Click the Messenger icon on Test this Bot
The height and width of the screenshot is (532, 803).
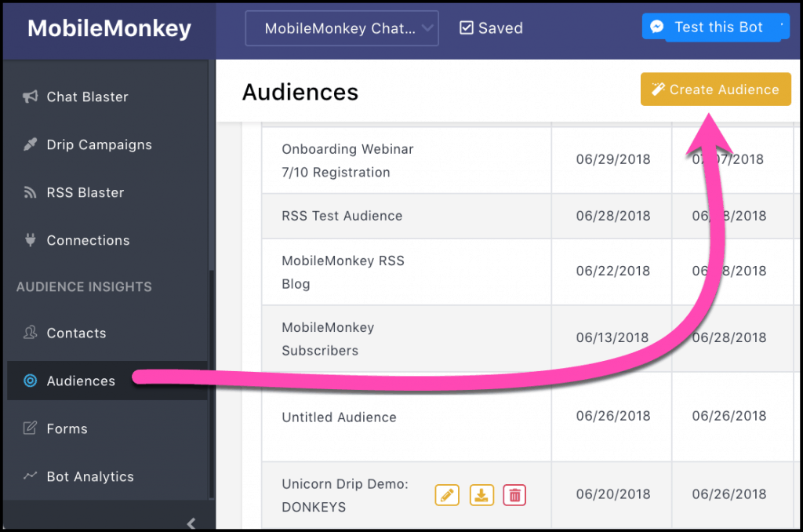[x=656, y=26]
